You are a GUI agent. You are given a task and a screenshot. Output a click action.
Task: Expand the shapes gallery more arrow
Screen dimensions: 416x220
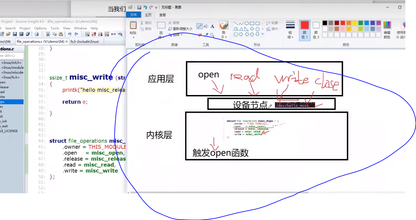tap(262, 34)
